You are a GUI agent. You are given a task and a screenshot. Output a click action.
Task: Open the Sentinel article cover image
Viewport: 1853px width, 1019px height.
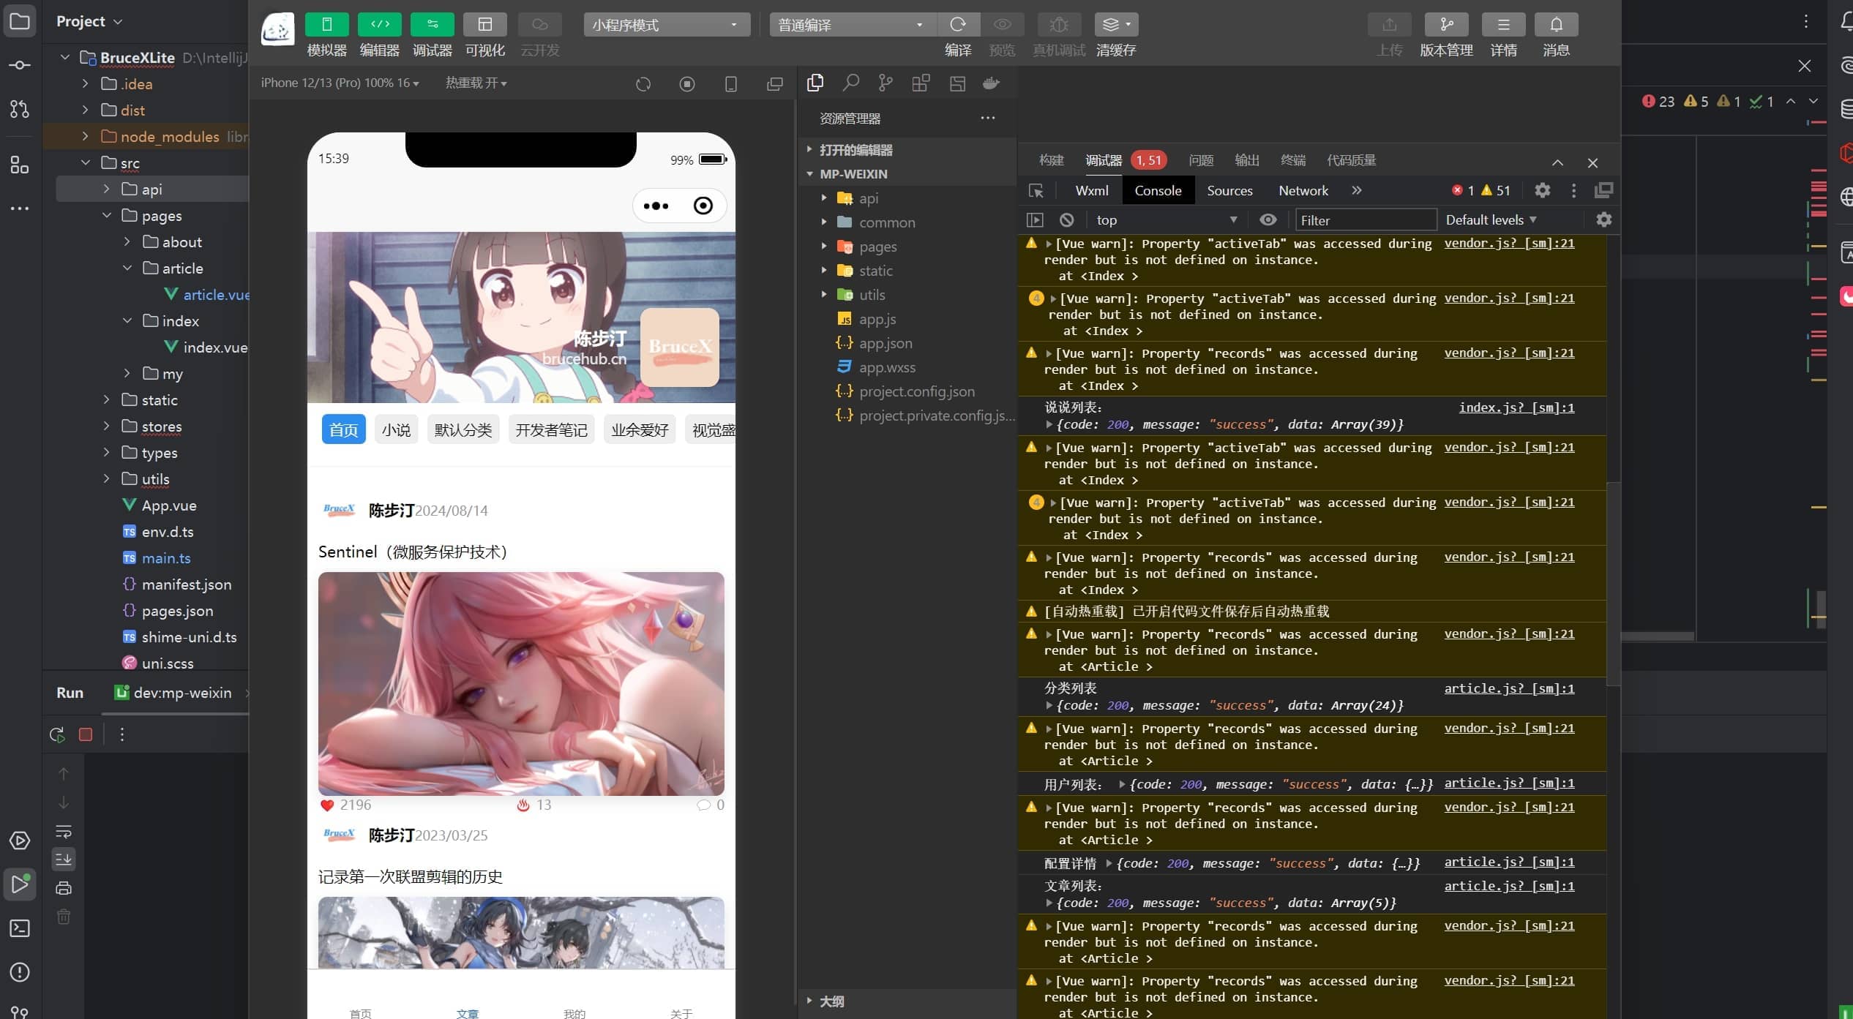coord(521,684)
